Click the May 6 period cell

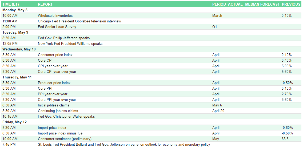coord(217,105)
